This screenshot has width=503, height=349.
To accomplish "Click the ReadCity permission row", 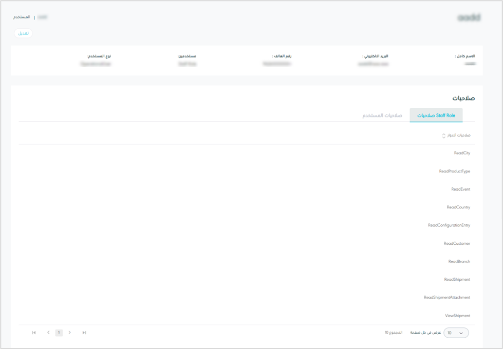I will (462, 153).
